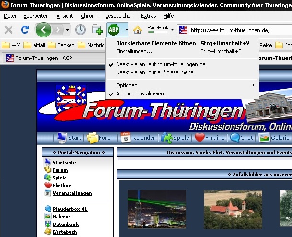Click the Spiele puzzle-piece icon in navbar
Viewport: 292px width, 237px height.
tap(167, 138)
